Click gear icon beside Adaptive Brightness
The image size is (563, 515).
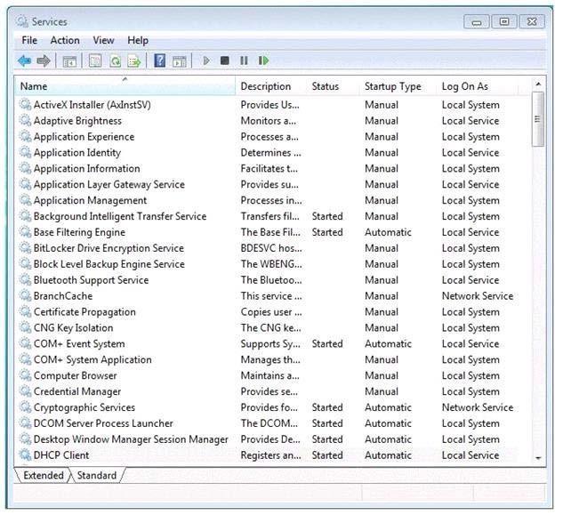point(25,120)
